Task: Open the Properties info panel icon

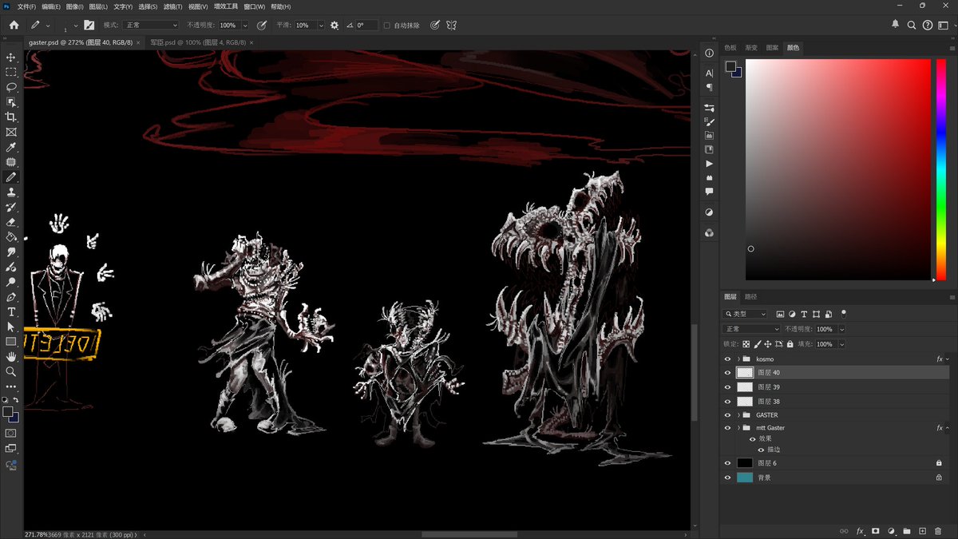Action: click(709, 53)
